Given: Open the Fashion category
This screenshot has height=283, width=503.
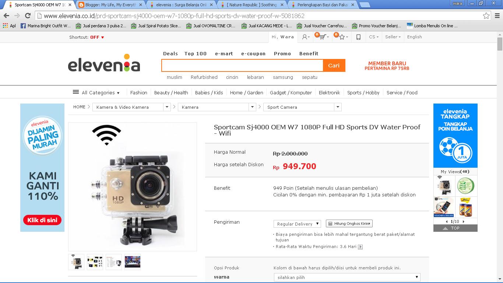Looking at the screenshot, I should click(138, 92).
